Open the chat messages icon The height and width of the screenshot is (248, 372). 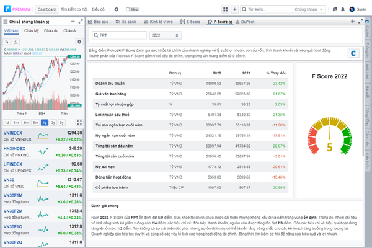point(335,9)
